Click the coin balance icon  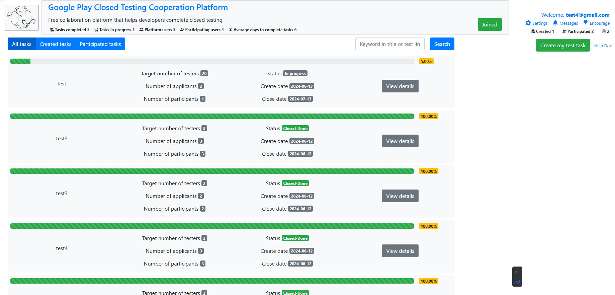604,31
